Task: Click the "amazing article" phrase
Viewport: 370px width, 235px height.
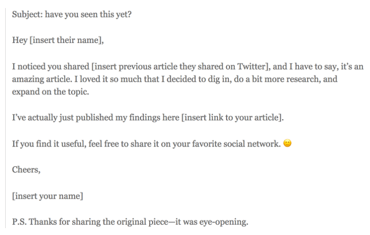Action: [x=42, y=79]
